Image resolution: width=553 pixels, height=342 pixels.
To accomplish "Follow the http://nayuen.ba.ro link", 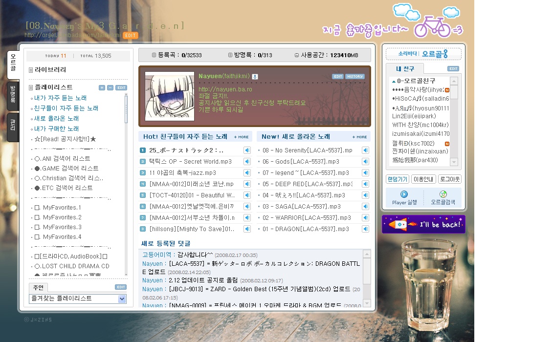I will click(x=225, y=89).
